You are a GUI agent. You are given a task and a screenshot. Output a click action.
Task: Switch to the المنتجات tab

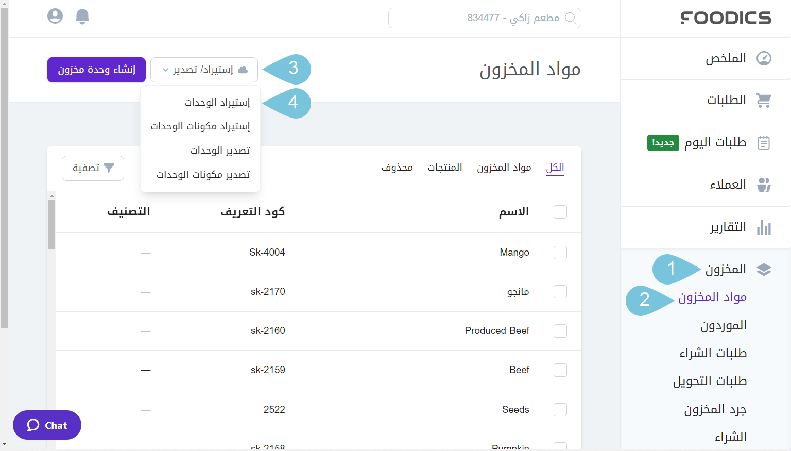click(445, 167)
